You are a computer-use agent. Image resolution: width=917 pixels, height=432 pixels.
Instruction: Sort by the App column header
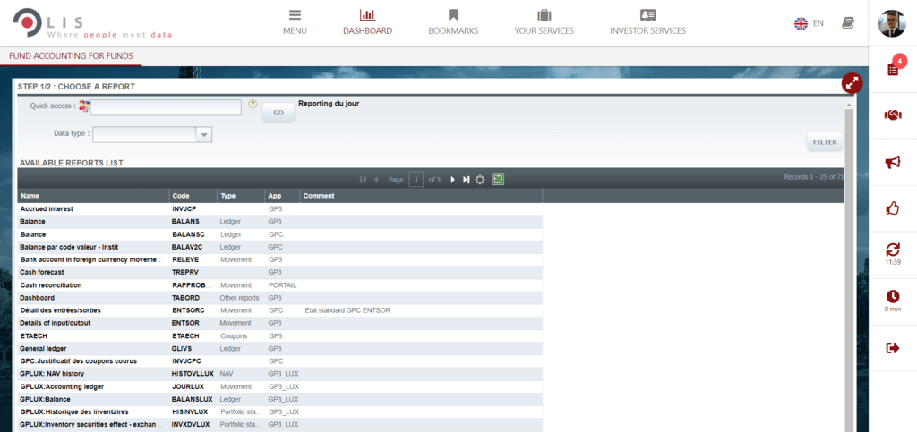click(x=282, y=196)
